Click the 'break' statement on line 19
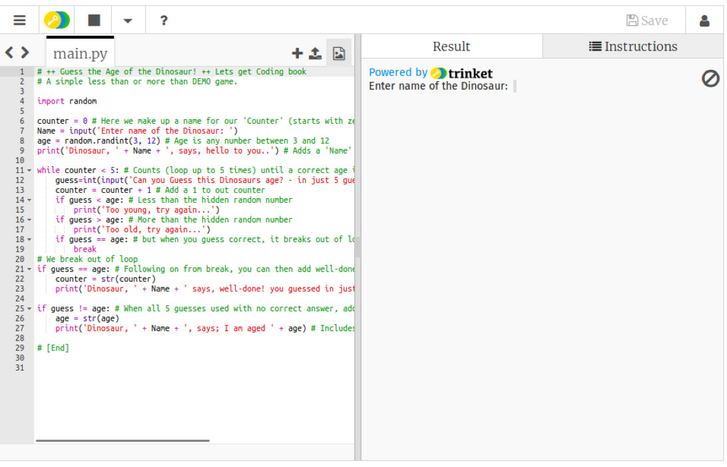Viewport: 727px width, 467px height. tap(85, 249)
